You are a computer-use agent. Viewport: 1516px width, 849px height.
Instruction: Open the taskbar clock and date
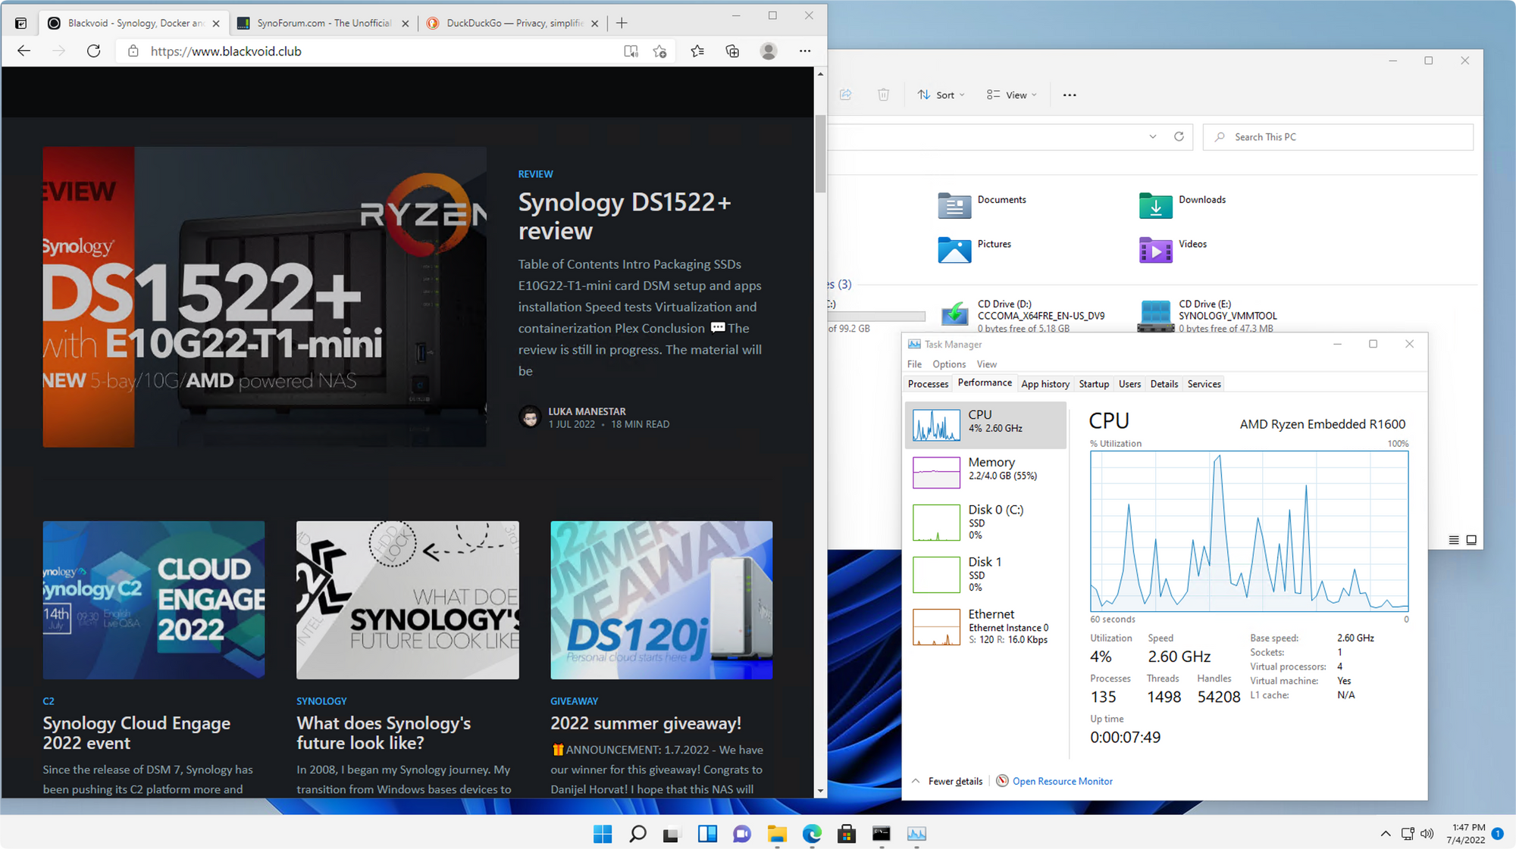(x=1465, y=834)
